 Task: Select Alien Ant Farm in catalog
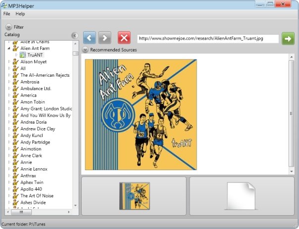tap(35, 48)
